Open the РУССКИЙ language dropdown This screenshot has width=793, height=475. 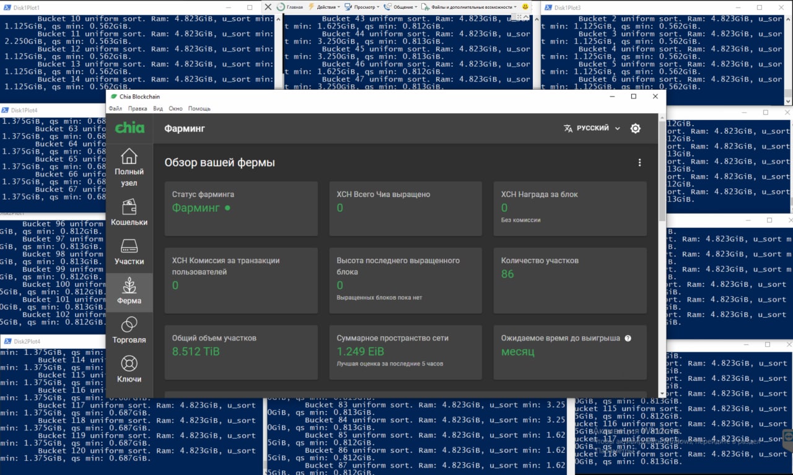coord(592,128)
